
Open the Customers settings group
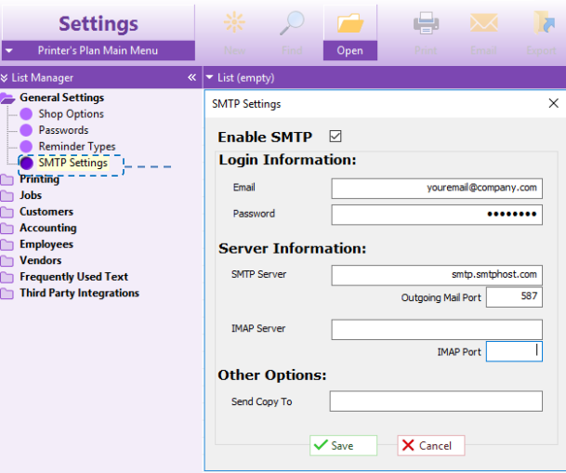tap(46, 212)
